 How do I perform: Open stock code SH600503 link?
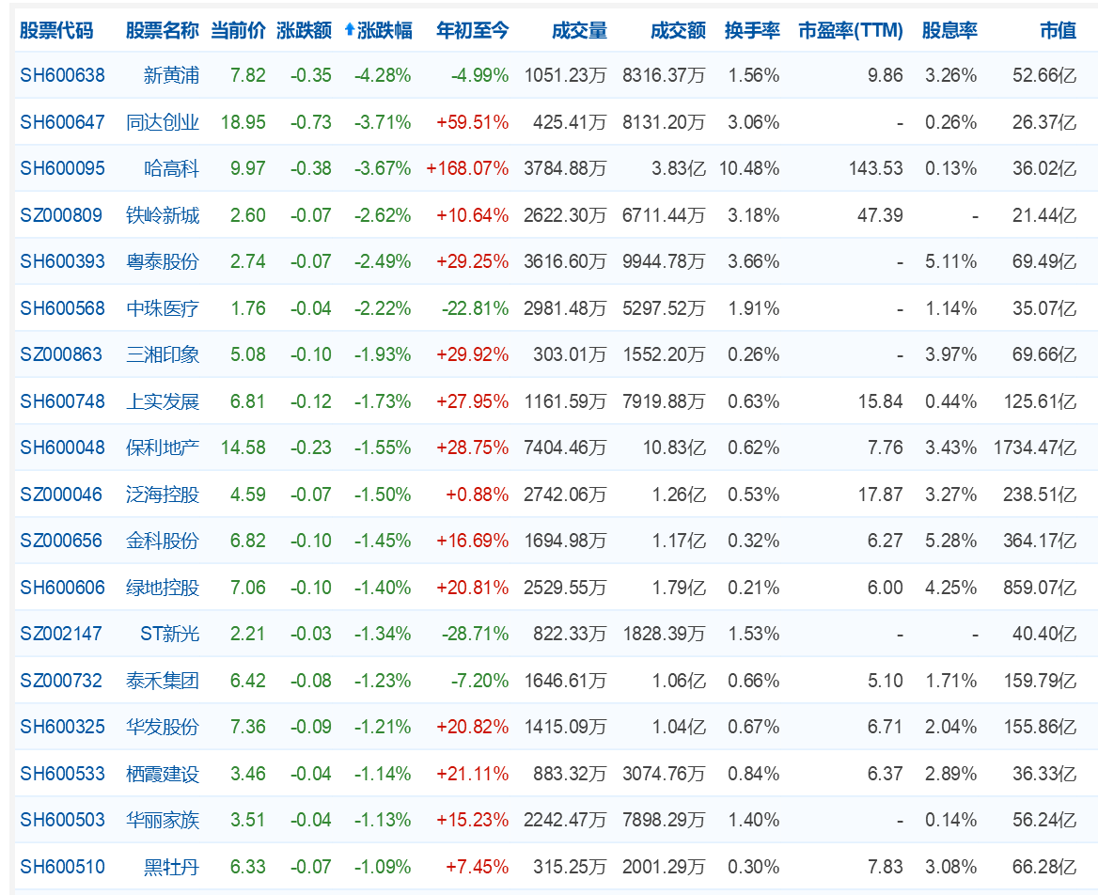62,820
